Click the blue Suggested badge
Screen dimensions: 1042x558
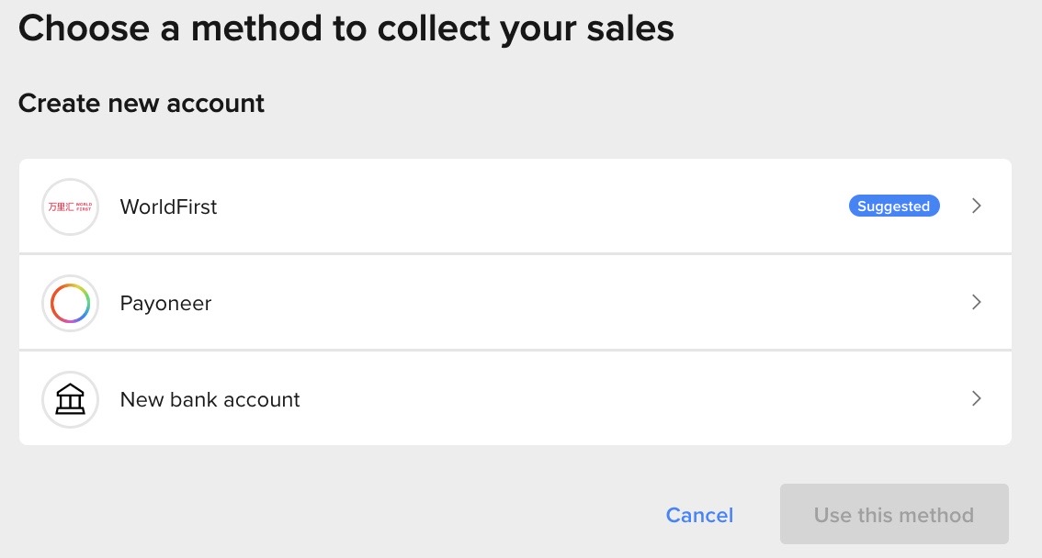[x=894, y=206]
